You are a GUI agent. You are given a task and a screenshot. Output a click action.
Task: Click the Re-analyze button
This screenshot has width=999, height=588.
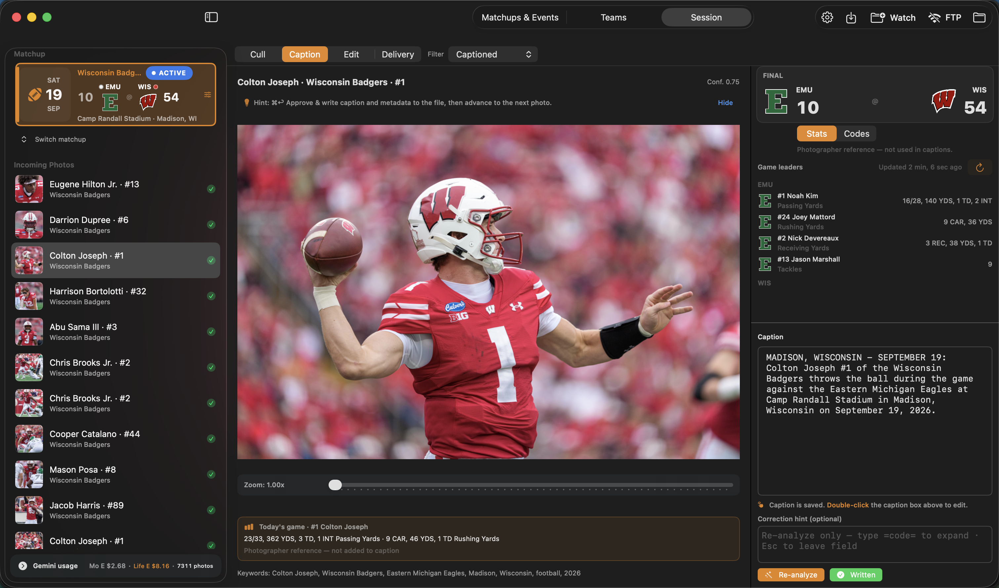click(x=790, y=574)
